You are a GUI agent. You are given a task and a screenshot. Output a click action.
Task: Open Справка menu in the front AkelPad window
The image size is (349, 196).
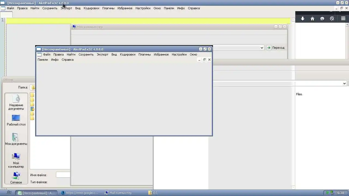point(68,60)
